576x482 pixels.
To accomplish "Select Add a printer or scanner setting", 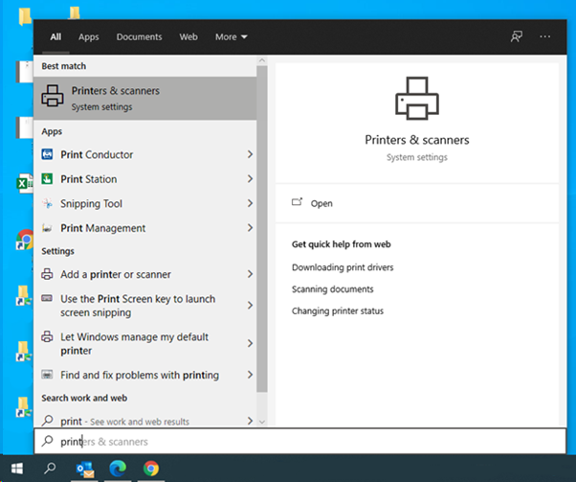I will point(145,274).
